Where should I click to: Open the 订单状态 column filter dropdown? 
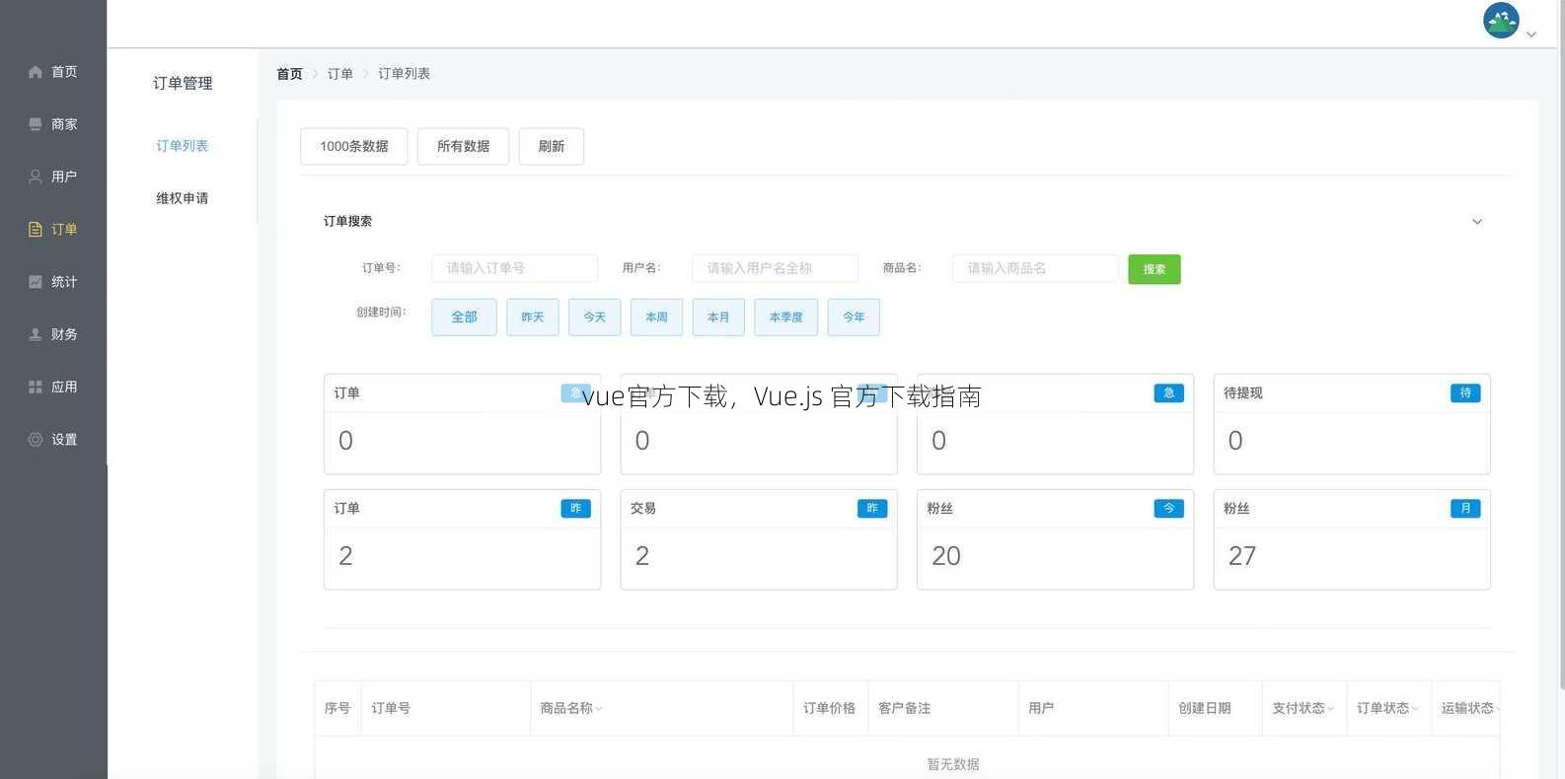tap(1414, 709)
